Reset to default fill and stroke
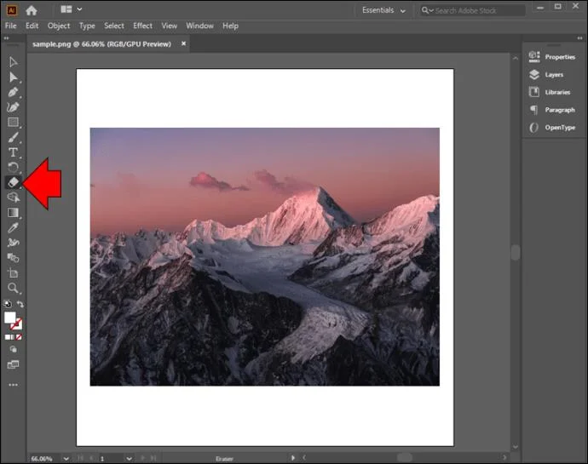 coord(8,304)
